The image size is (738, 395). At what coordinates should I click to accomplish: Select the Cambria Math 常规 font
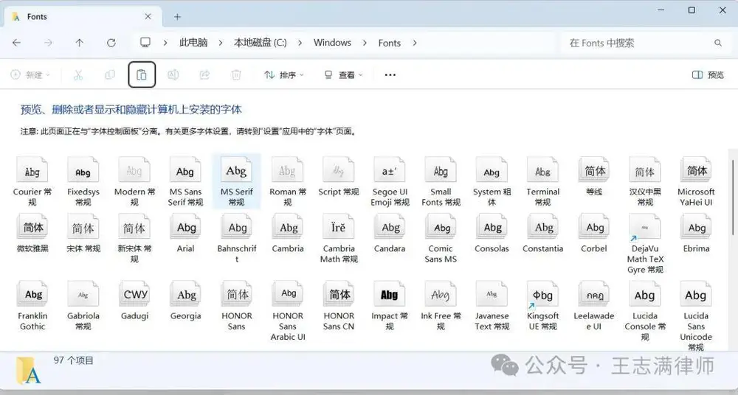tap(339, 239)
